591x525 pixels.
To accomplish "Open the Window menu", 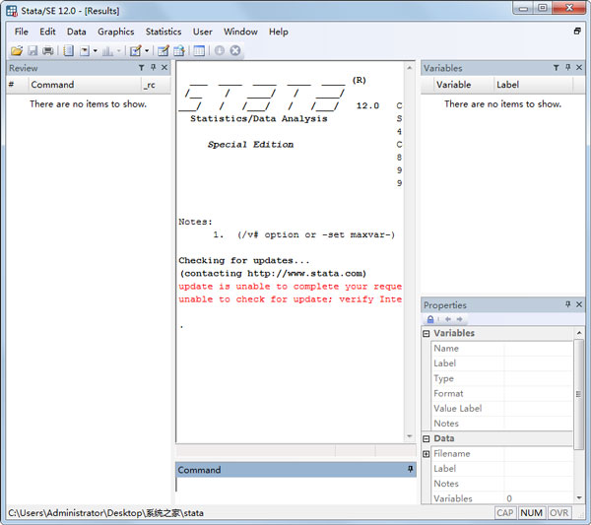I will pyautogui.click(x=240, y=32).
